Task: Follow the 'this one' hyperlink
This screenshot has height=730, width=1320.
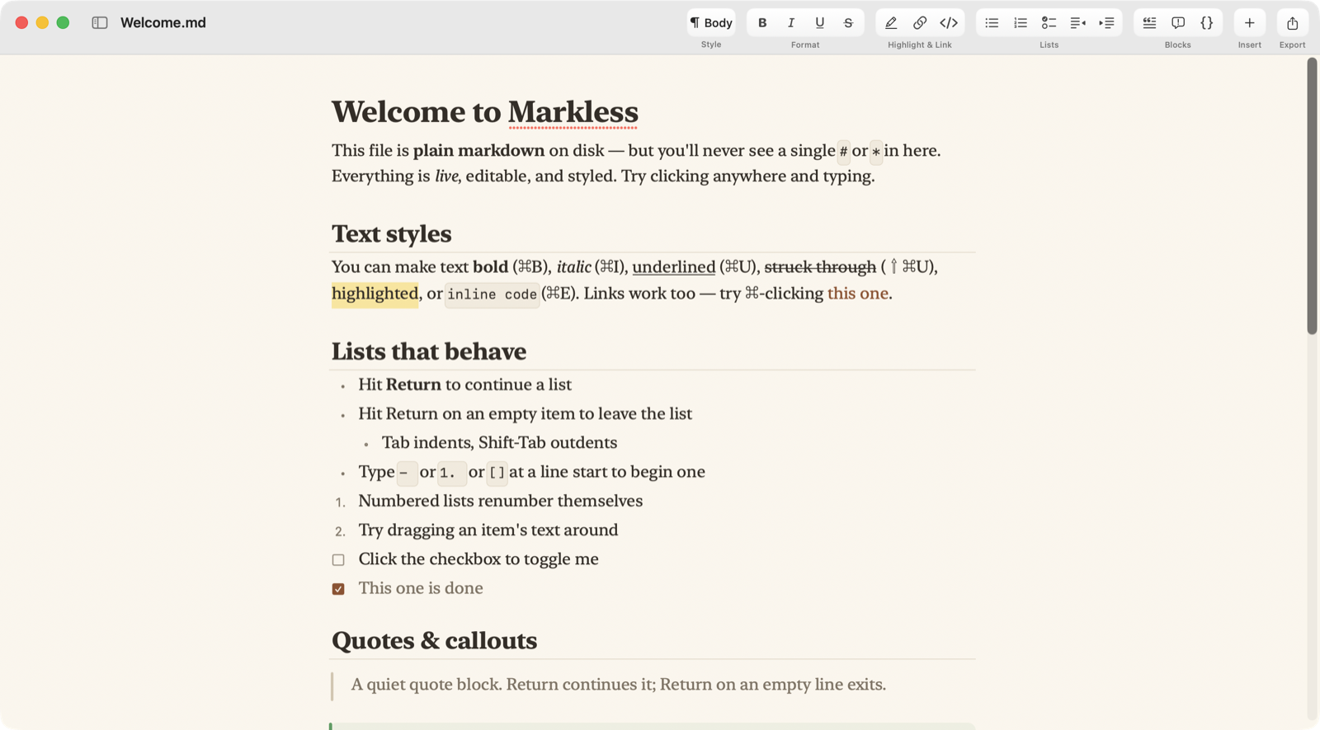Action: (x=858, y=294)
